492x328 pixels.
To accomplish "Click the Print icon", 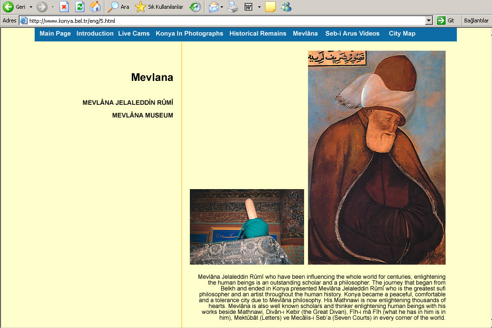I will pos(233,6).
